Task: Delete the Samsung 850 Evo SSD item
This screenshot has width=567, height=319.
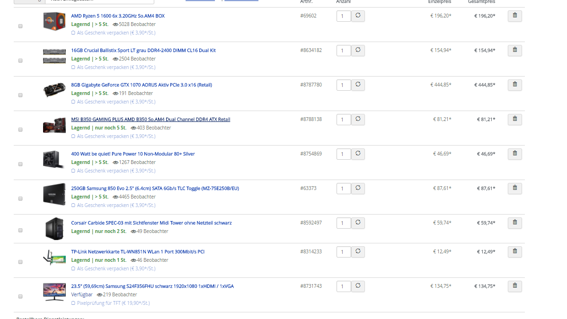Action: click(x=514, y=188)
